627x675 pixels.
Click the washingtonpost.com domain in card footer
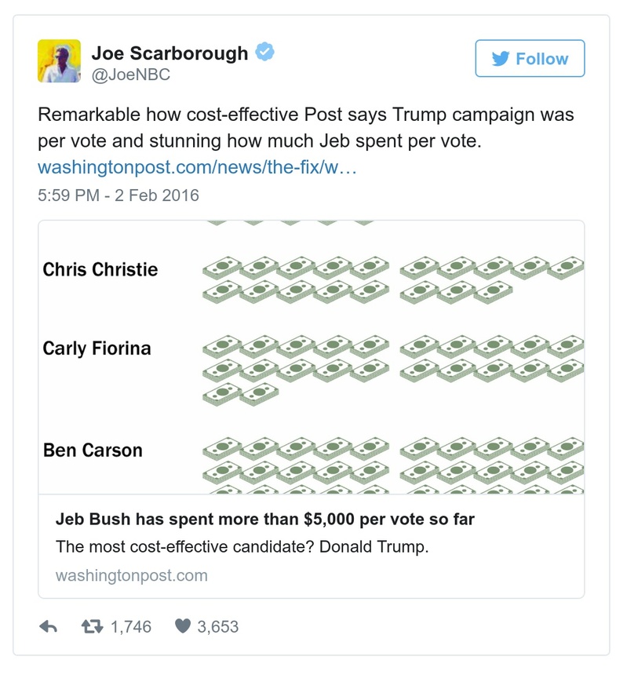point(132,575)
